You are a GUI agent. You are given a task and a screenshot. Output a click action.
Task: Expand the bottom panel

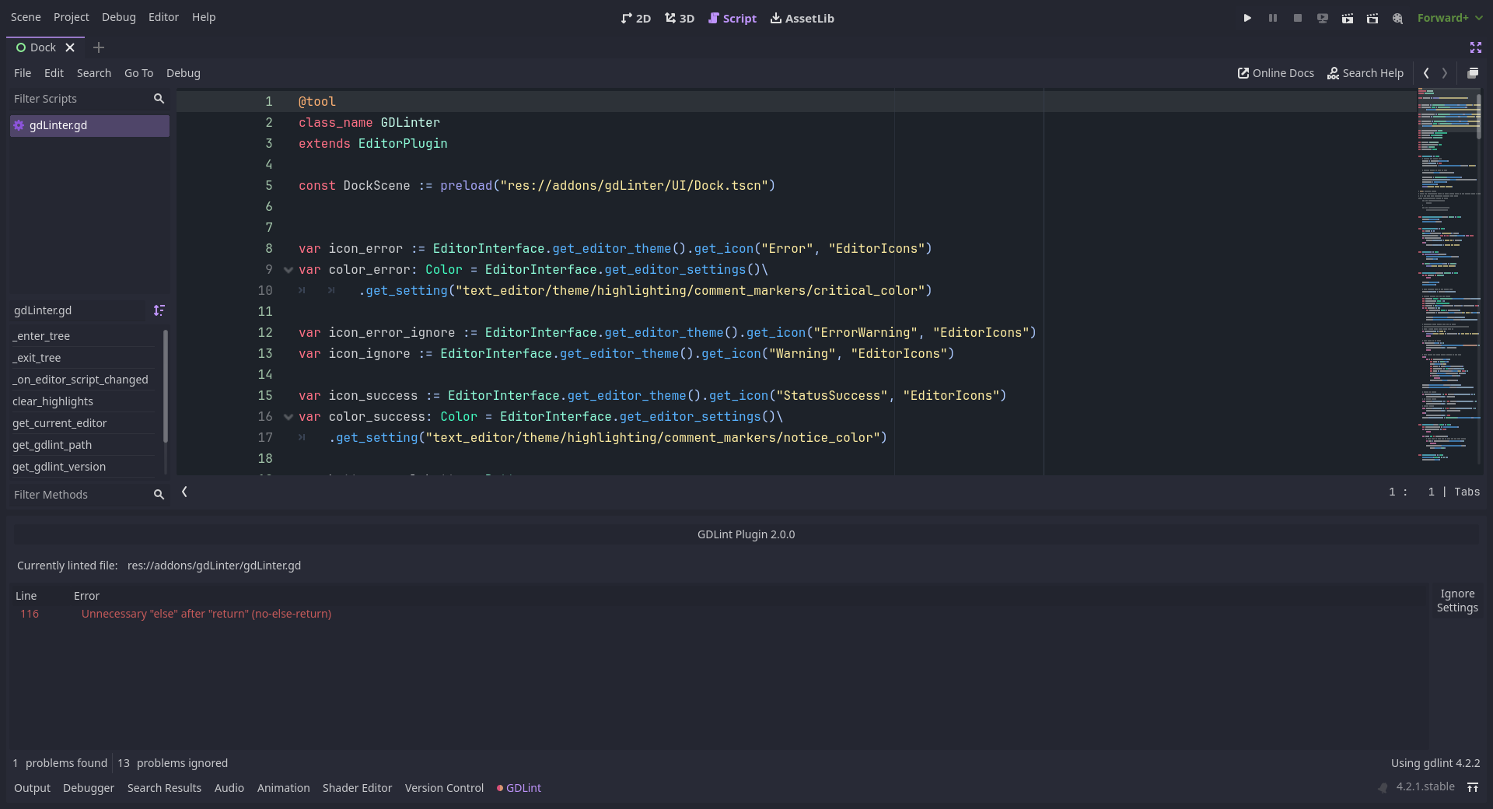pyautogui.click(x=1473, y=787)
